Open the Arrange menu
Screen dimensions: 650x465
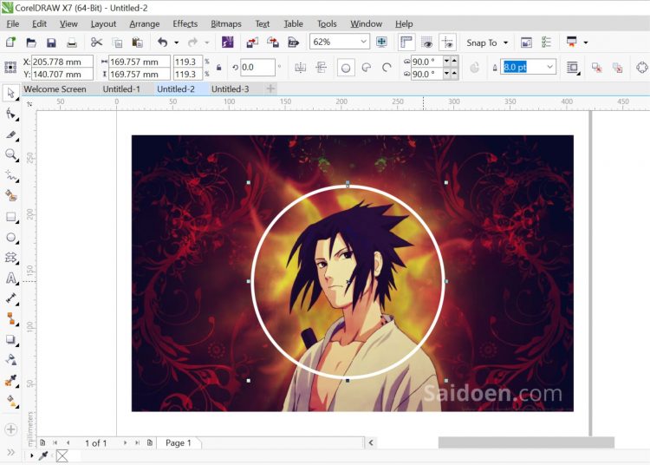(x=144, y=23)
